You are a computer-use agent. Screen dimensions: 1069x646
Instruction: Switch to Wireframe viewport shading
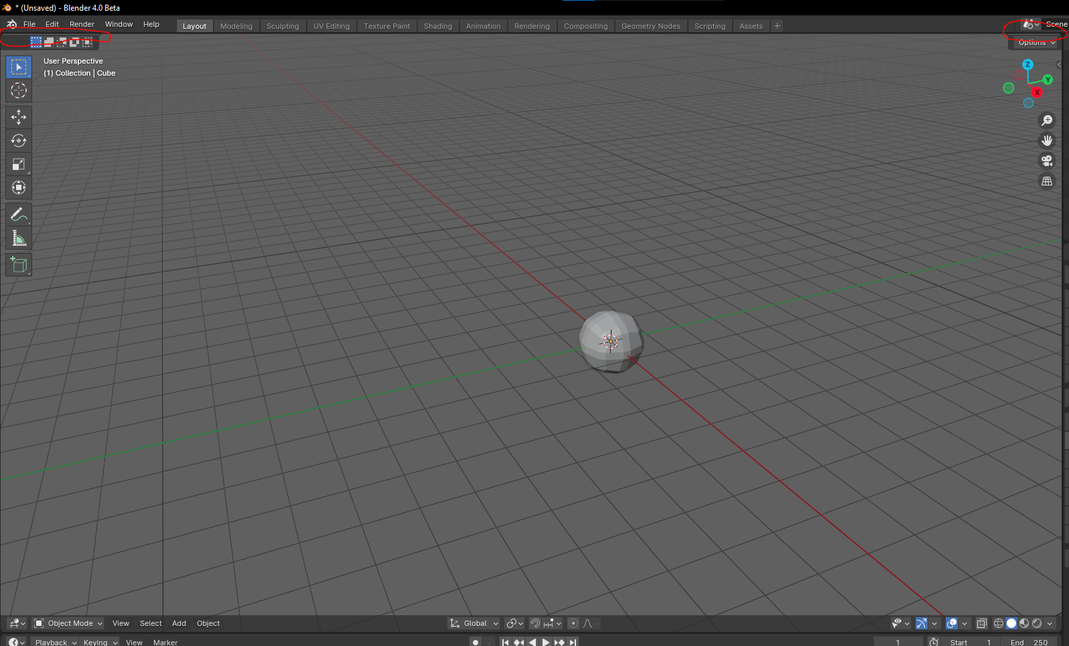point(999,623)
